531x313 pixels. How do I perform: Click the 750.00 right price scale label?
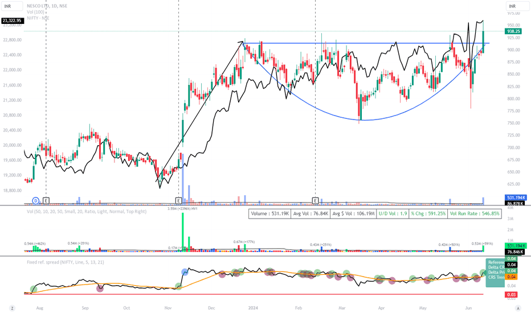[513, 123]
